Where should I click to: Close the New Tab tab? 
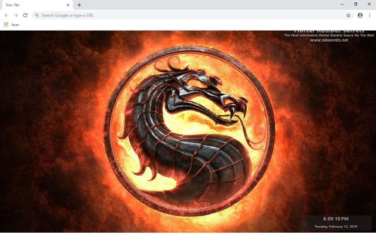click(x=68, y=5)
